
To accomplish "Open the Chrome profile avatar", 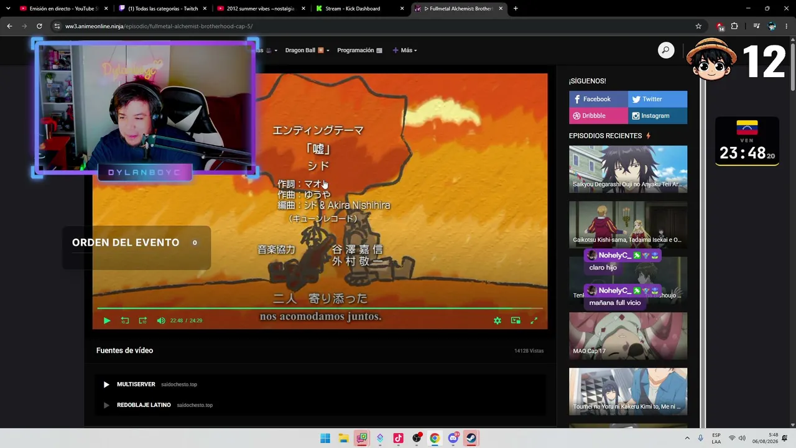I will point(772,26).
